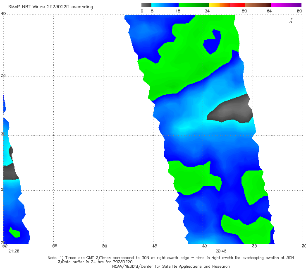
Task: Click the yellow-red 34-50 segment of color bar
Action: coord(227,5)
